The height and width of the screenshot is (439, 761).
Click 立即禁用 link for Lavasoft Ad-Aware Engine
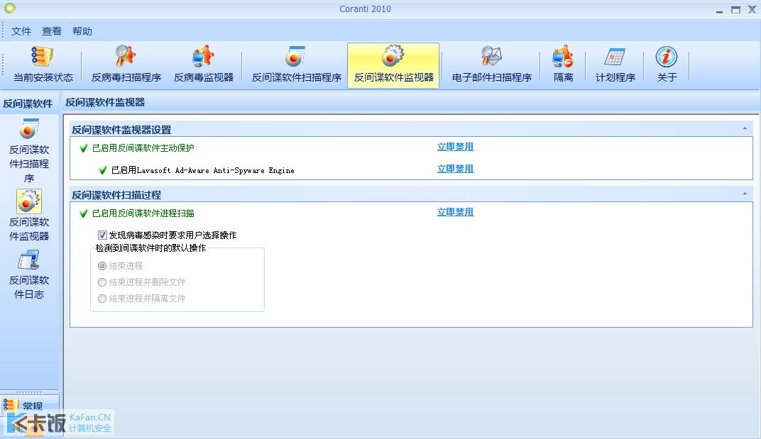455,169
